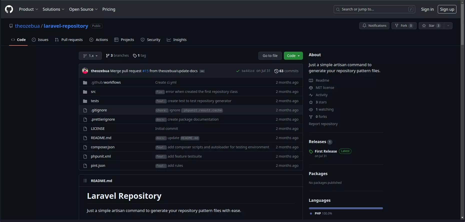This screenshot has width=465, height=222.
Task: Switch to Insights tab
Action: 177,40
